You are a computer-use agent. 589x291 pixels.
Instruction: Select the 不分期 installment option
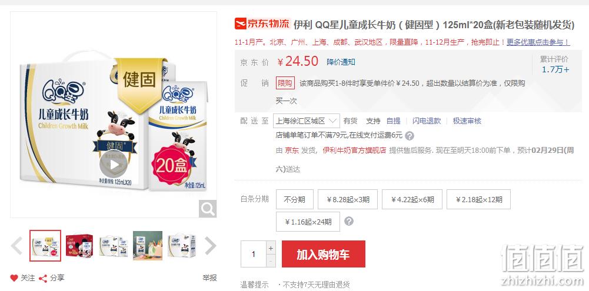(294, 199)
